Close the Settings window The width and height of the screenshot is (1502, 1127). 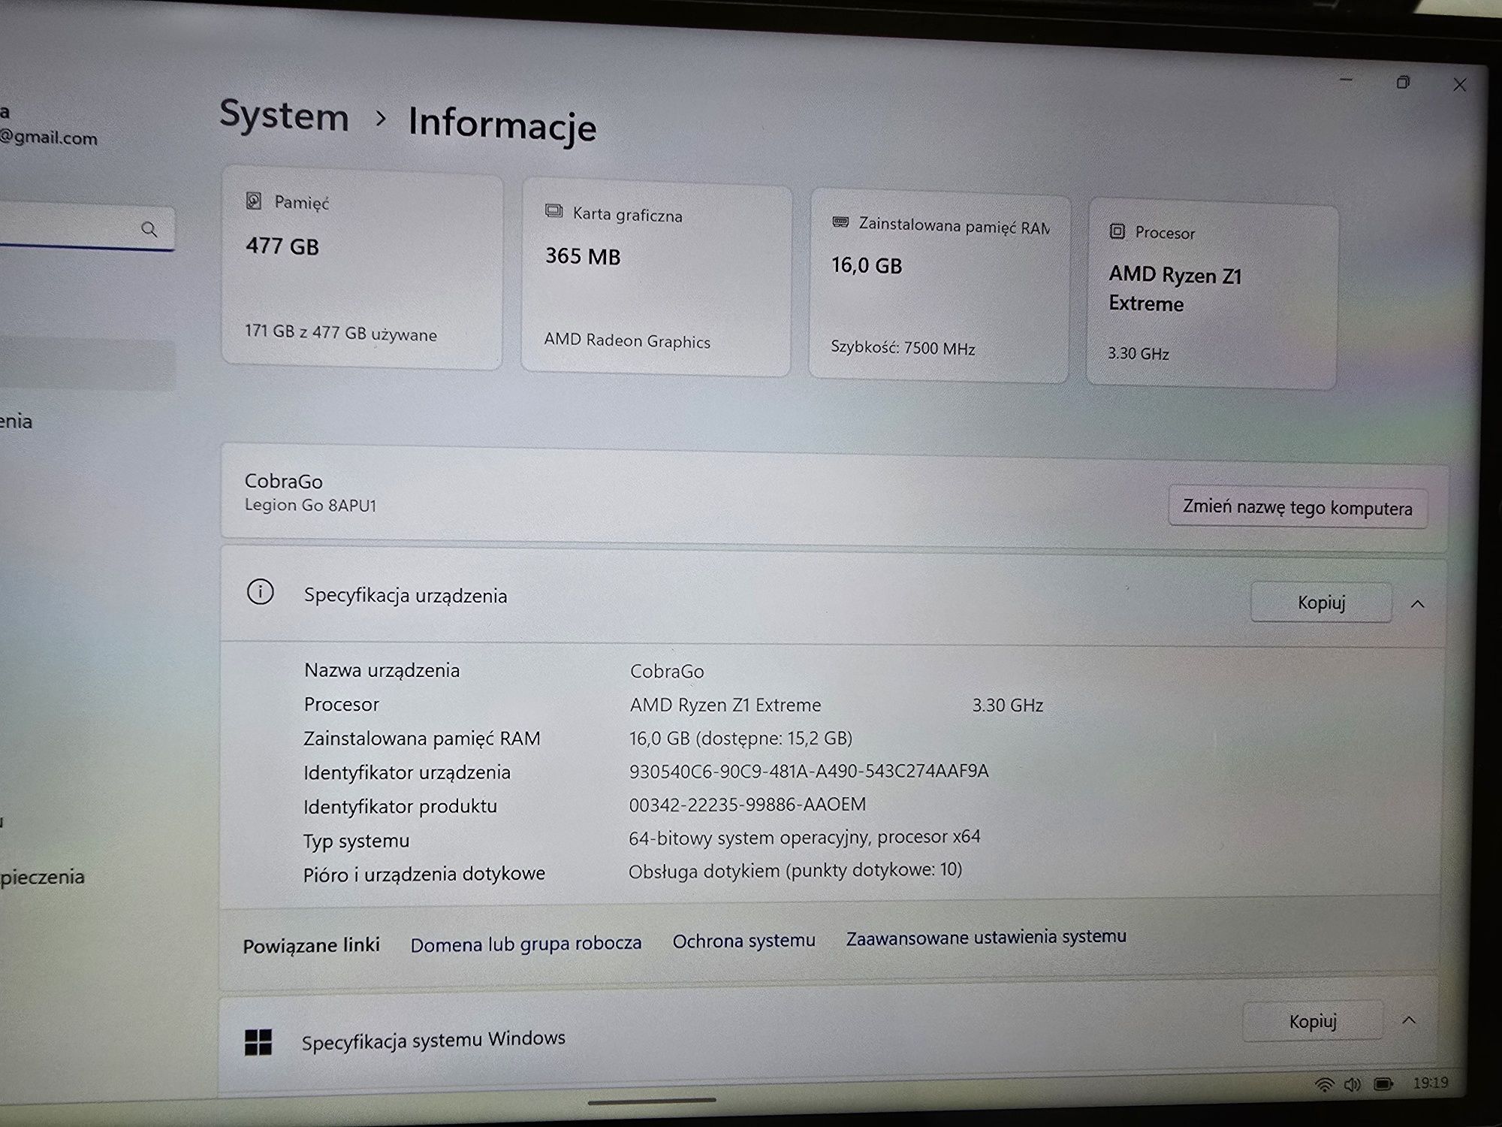[1459, 85]
